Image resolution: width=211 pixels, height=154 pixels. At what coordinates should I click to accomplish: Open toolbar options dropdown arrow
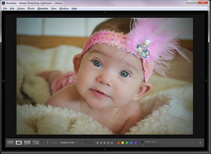[x=200, y=143]
